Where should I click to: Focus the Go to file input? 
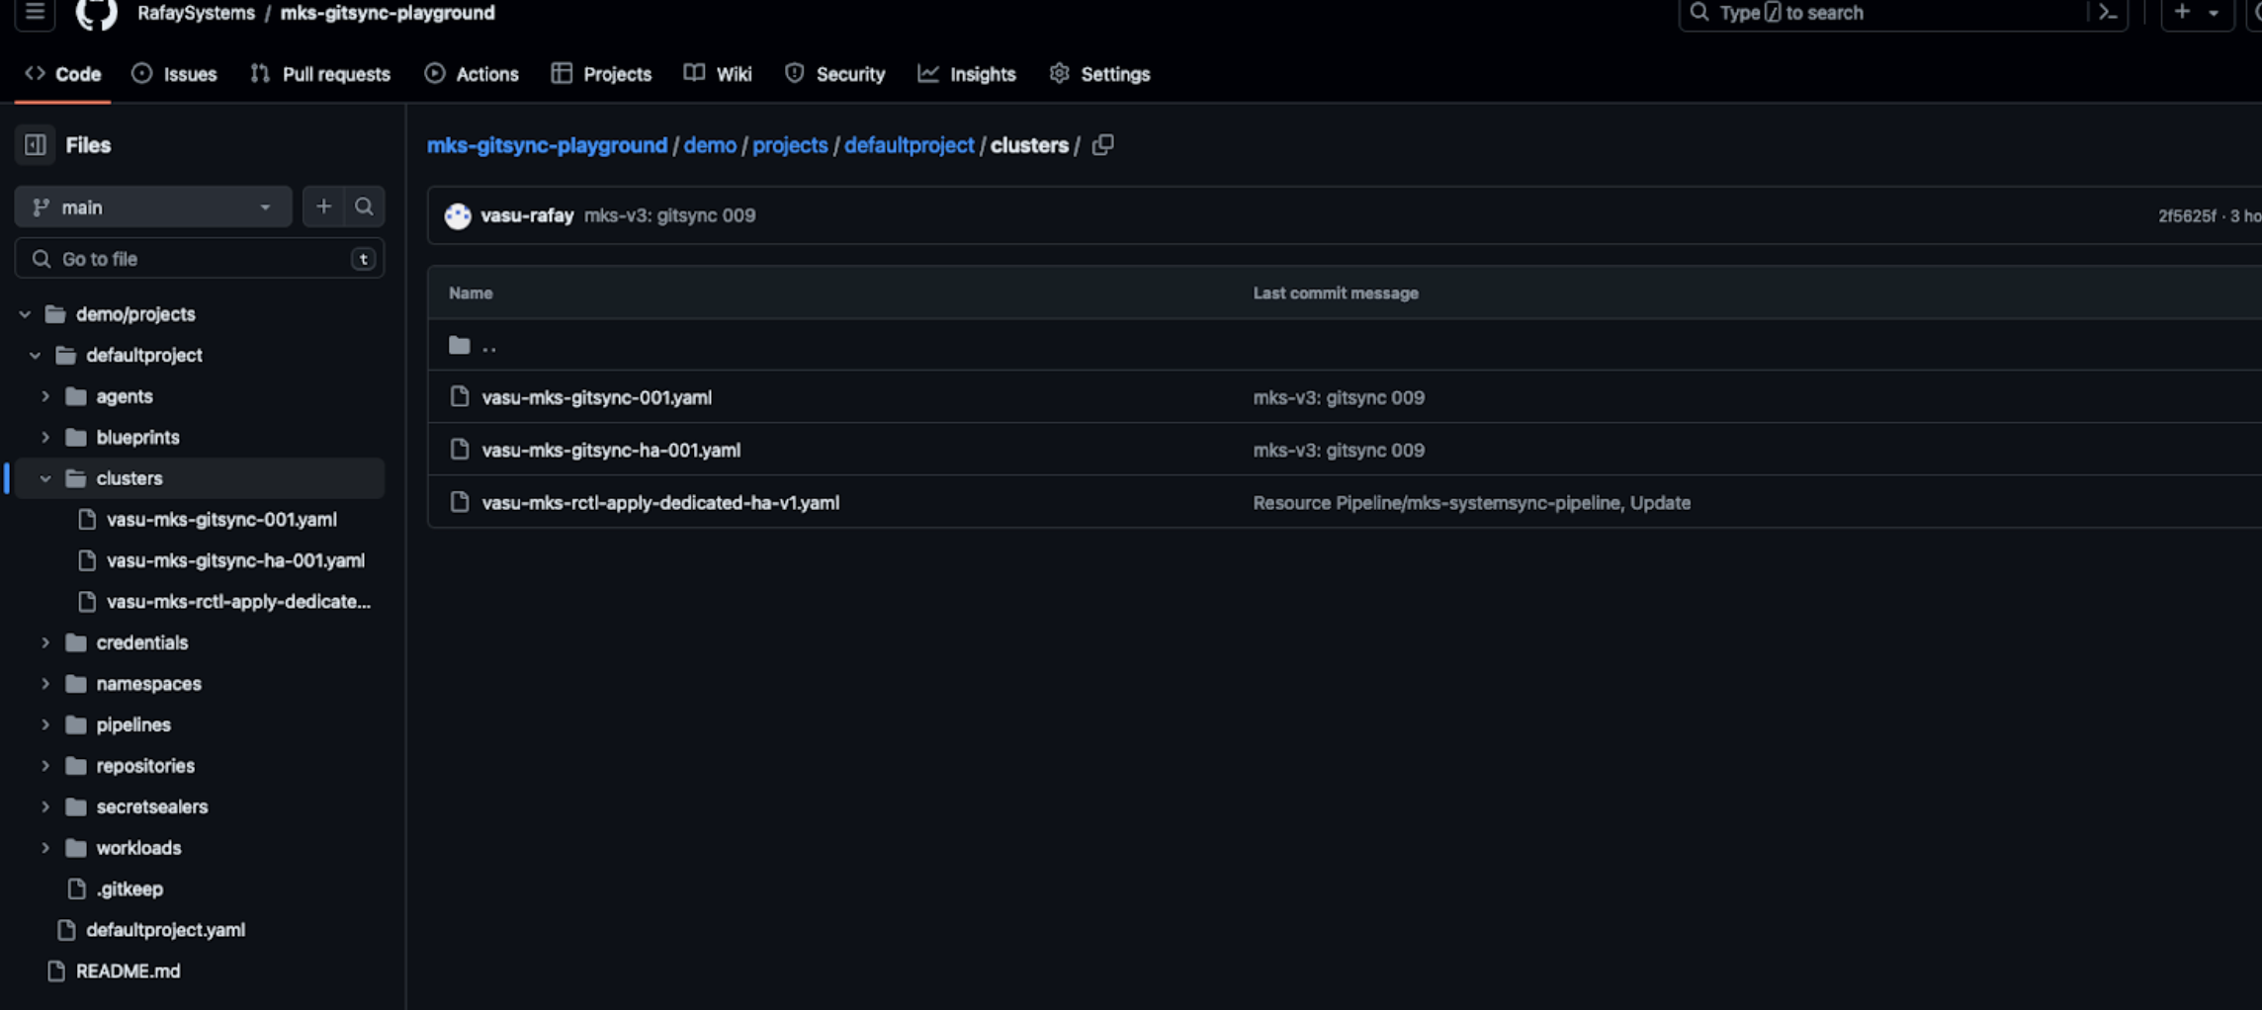200,259
